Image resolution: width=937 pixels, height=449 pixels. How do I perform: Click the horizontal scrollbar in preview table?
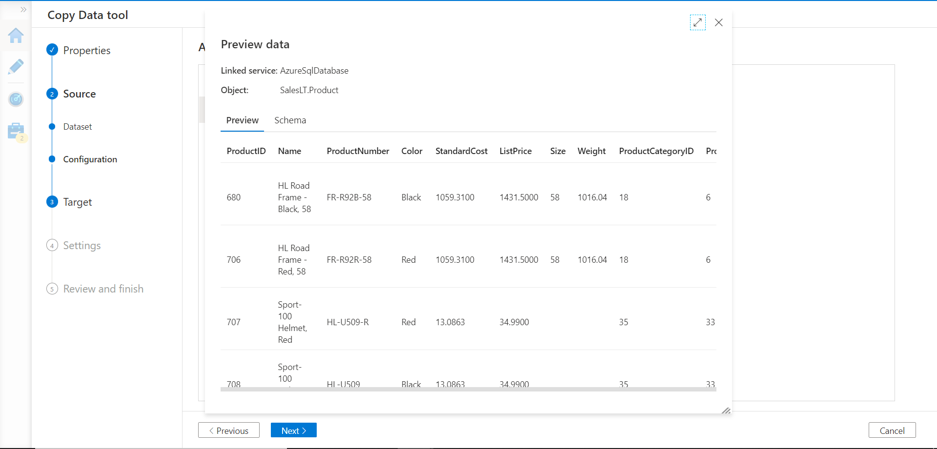click(468, 389)
